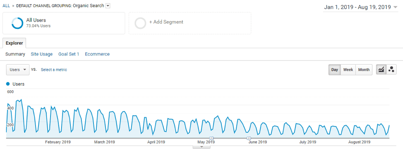Viewport: 403px width, 149px height.
Task: Switch to motion chart view
Action: tap(391, 70)
